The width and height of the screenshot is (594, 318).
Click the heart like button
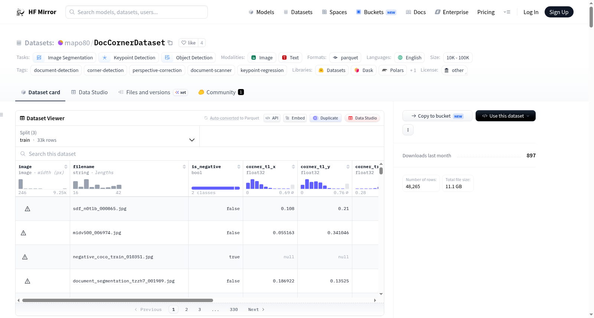188,43
